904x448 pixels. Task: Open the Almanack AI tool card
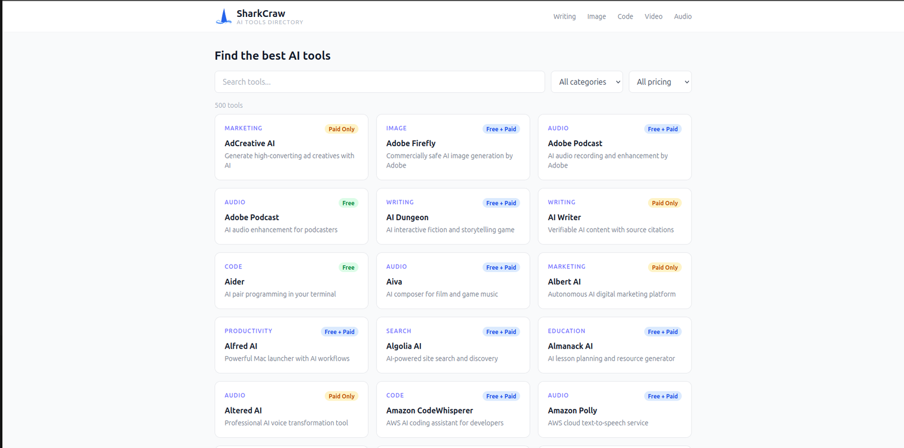click(615, 345)
